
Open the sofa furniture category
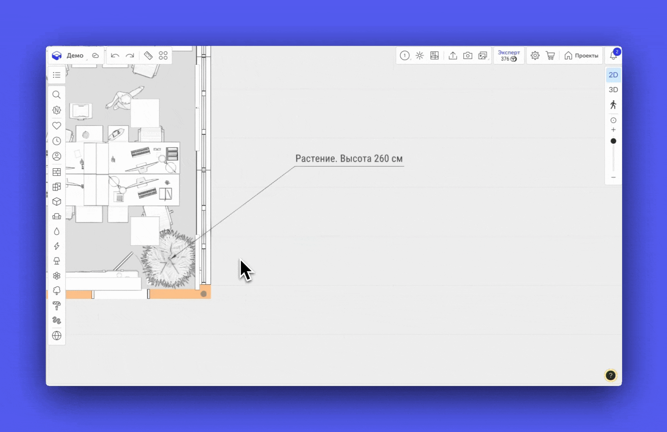[56, 216]
